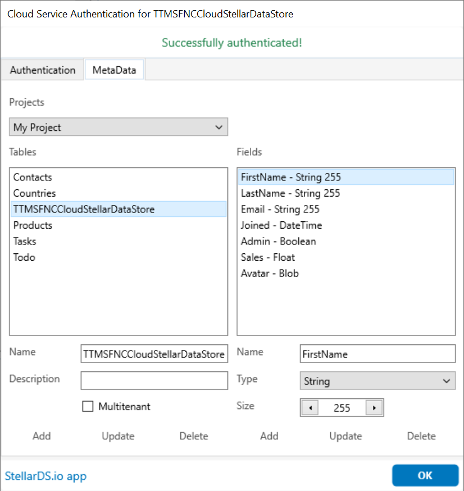The width and height of the screenshot is (464, 491).
Task: Click the table Name input field
Action: (x=154, y=354)
